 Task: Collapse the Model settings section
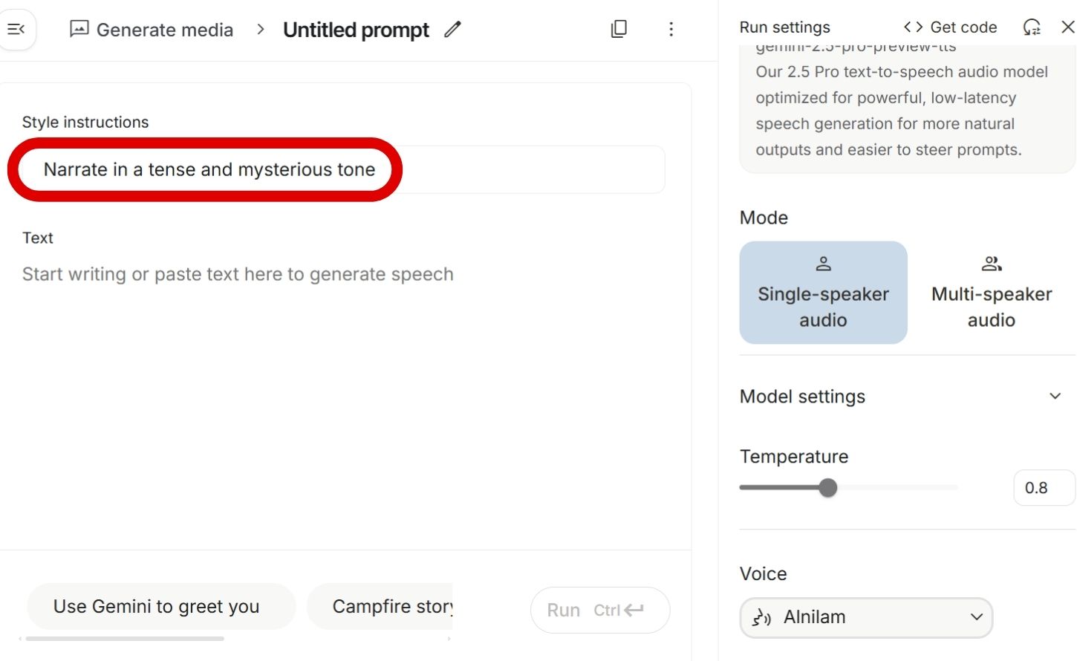point(1055,397)
